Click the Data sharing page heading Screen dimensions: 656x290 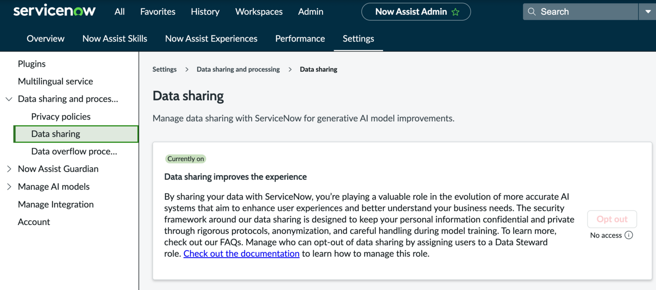pos(188,96)
